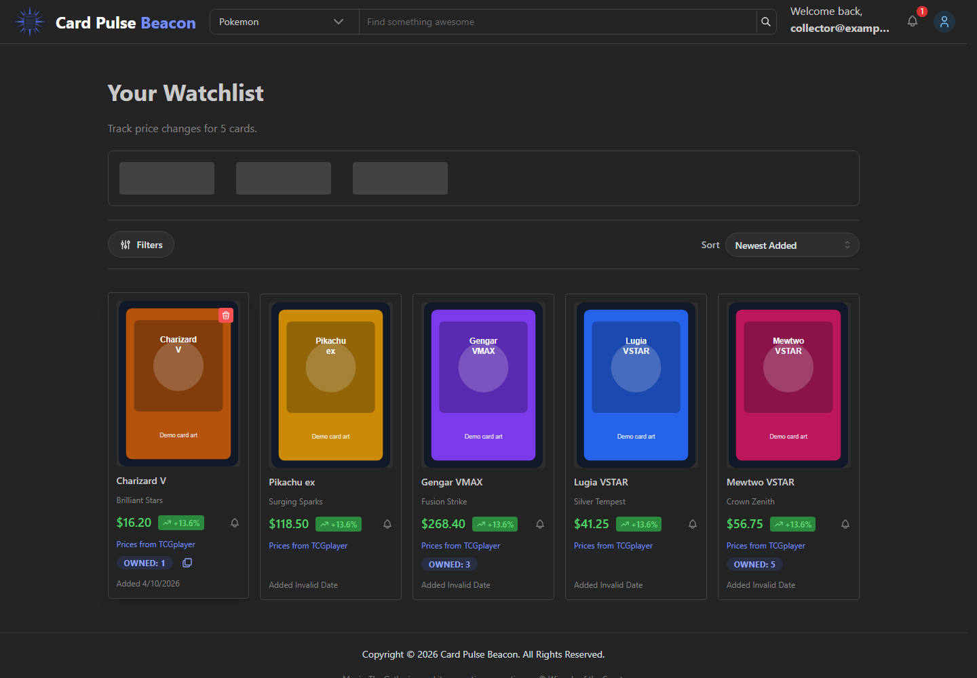This screenshot has width=977, height=678.
Task: Open the Pokemon game category dropdown
Action: (x=284, y=22)
